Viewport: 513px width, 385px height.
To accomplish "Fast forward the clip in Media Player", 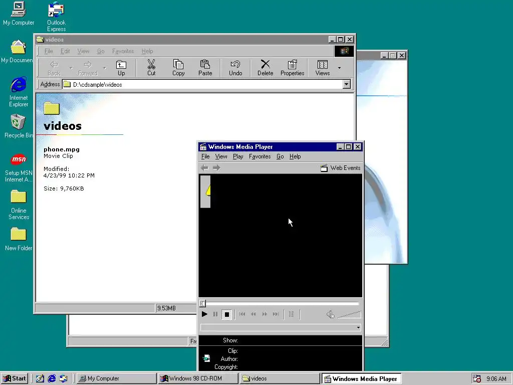I will (265, 314).
